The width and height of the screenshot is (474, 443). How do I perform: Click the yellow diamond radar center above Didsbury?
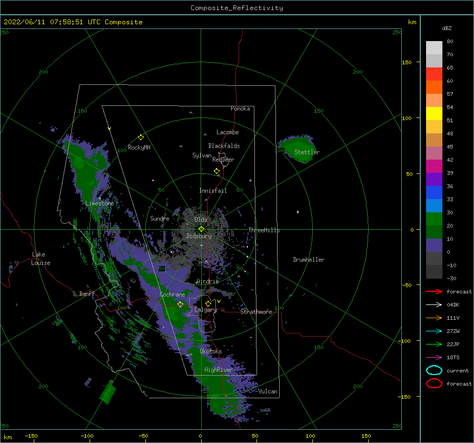point(201,229)
